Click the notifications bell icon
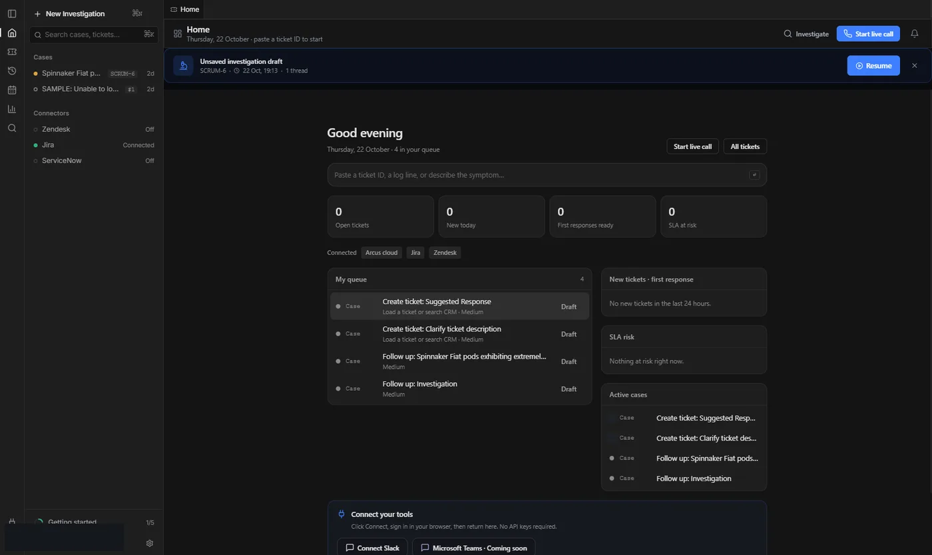The width and height of the screenshot is (932, 555). 915,34
